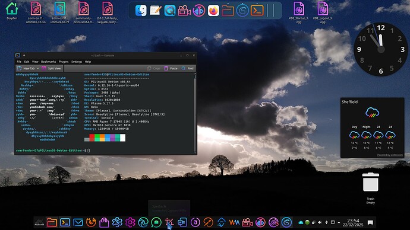Click the purple circled 'a' icon in bottom panel

(195, 222)
